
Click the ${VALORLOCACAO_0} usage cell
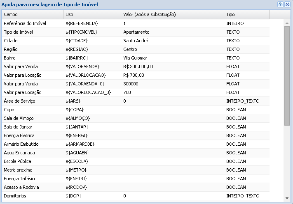[x=88, y=92]
